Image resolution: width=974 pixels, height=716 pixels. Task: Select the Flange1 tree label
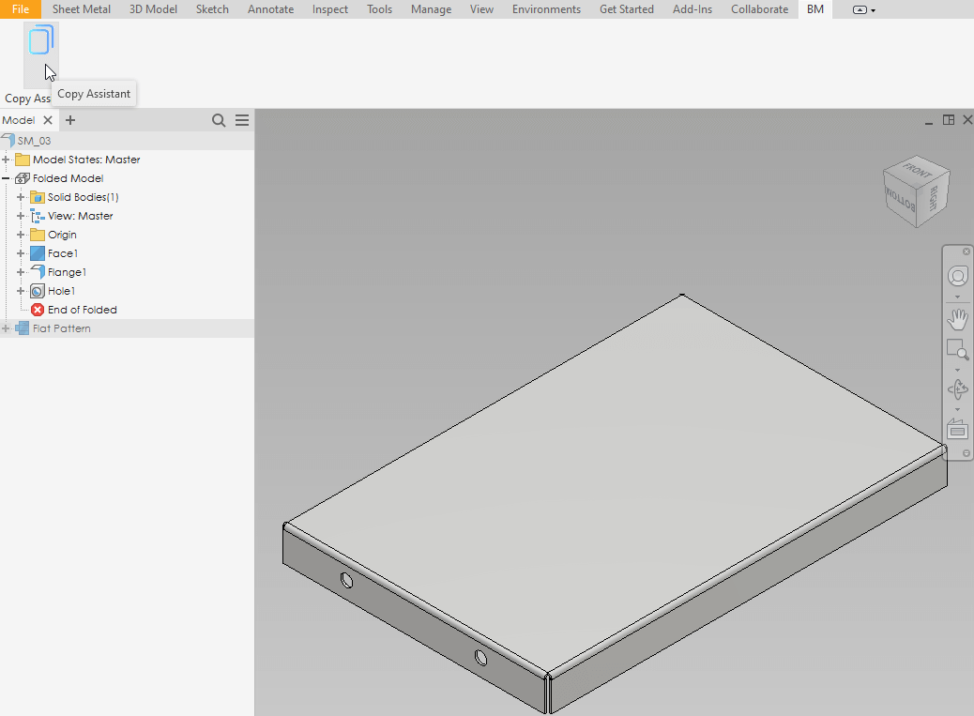click(x=67, y=272)
